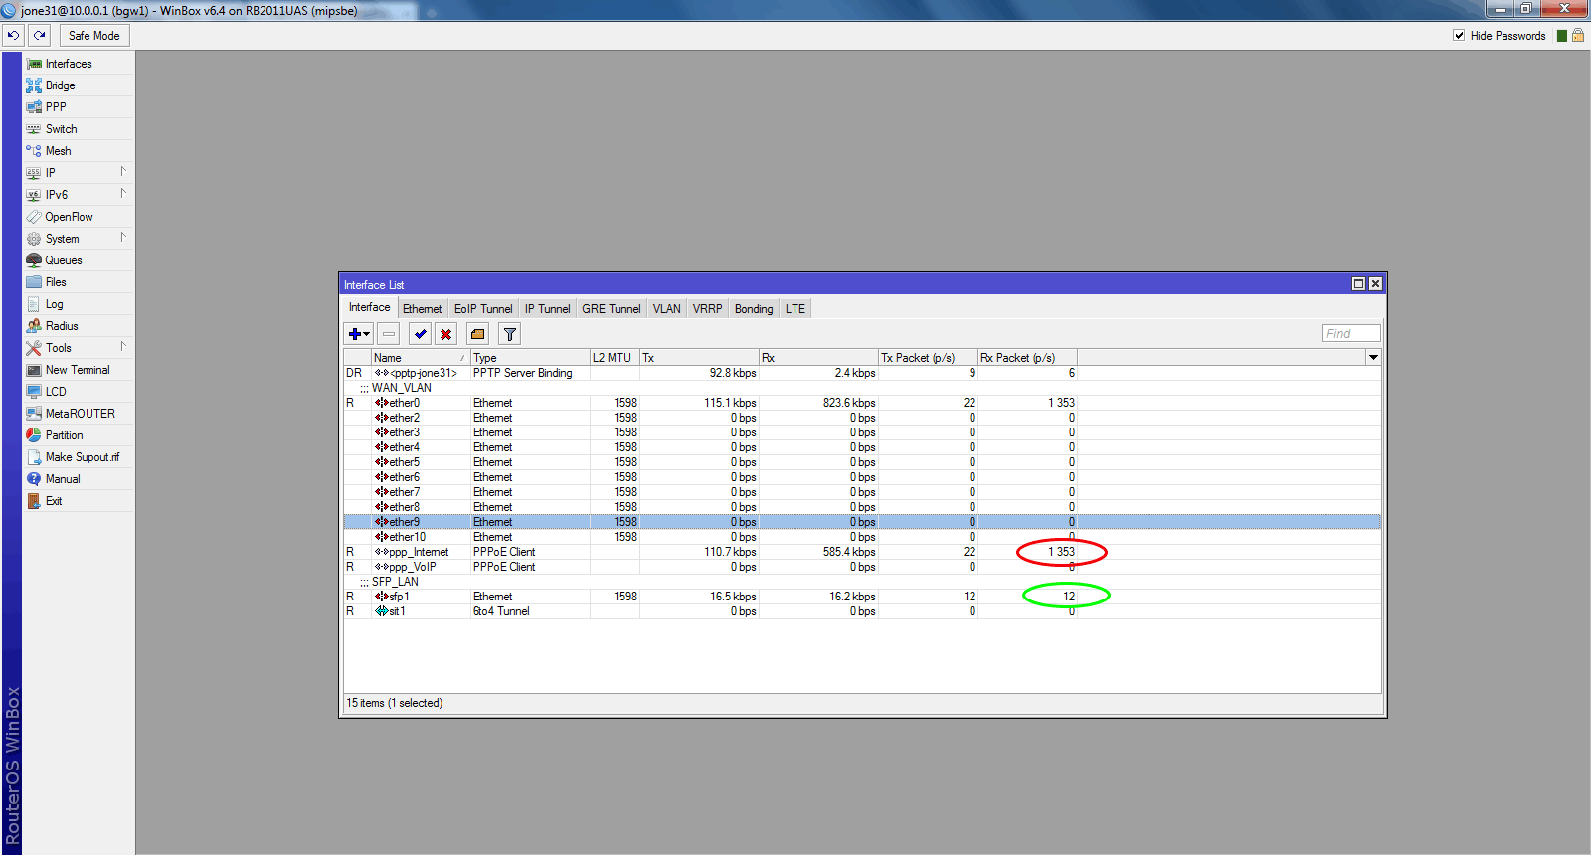This screenshot has height=855, width=1591.
Task: Click the Files folder icon
Action: [x=34, y=282]
